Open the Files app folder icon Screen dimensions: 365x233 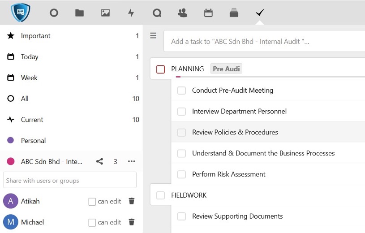[80, 13]
